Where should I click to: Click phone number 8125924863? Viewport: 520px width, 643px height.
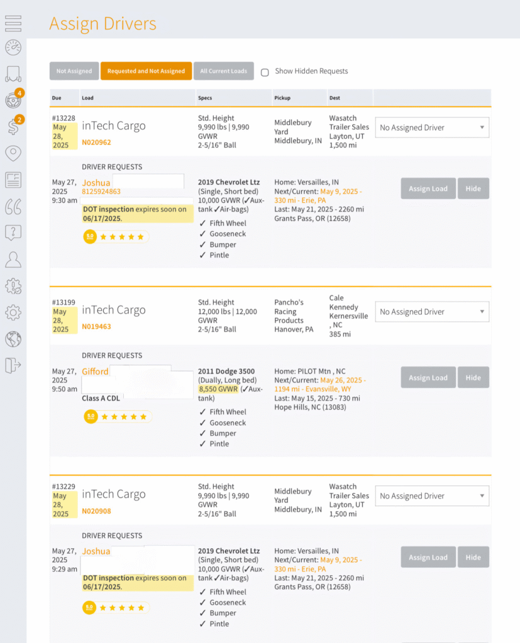[x=101, y=192]
